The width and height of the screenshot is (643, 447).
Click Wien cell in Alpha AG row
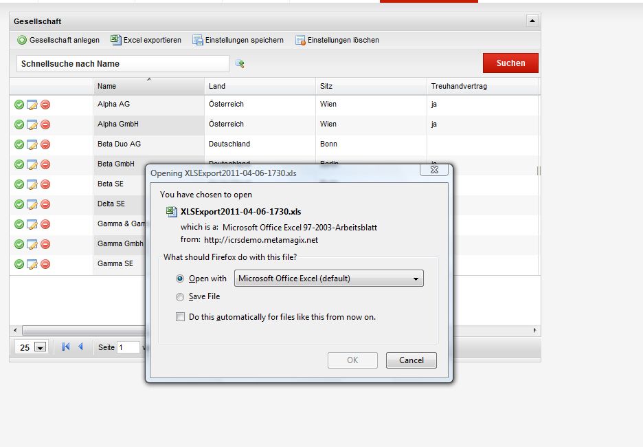[x=371, y=105]
